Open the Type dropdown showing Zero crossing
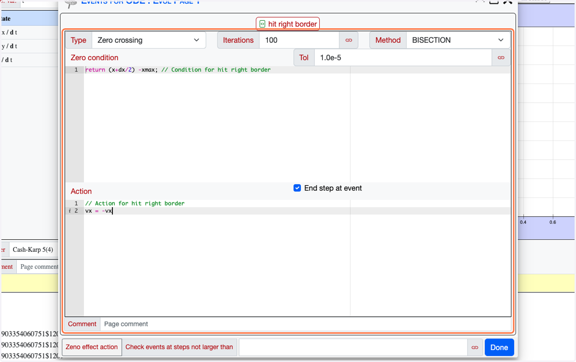The width and height of the screenshot is (576, 362). click(148, 40)
